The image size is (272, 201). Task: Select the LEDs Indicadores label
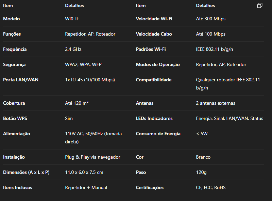pos(154,119)
